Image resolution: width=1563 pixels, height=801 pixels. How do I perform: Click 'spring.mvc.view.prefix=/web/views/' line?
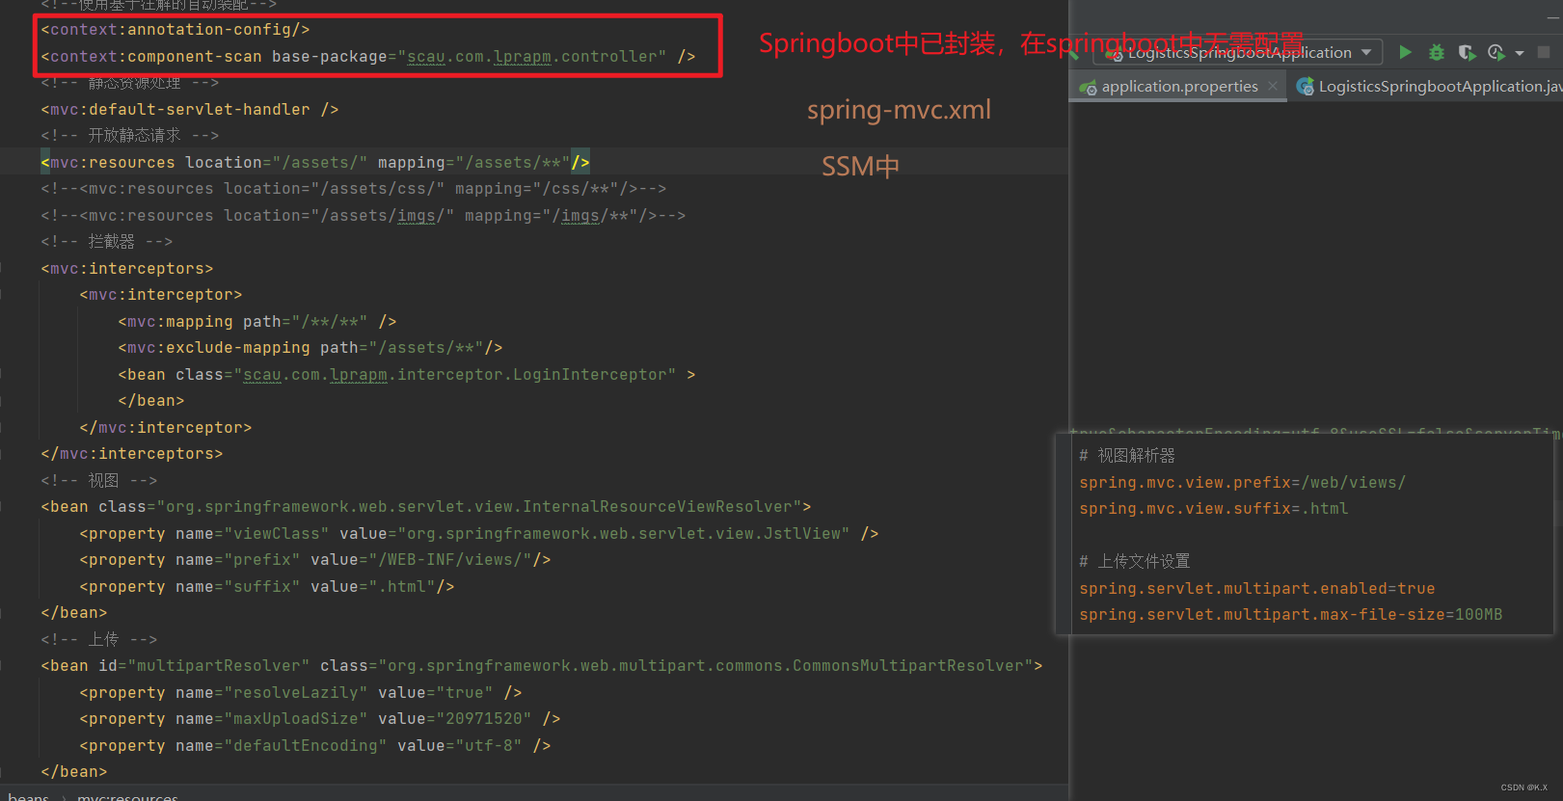(1243, 483)
